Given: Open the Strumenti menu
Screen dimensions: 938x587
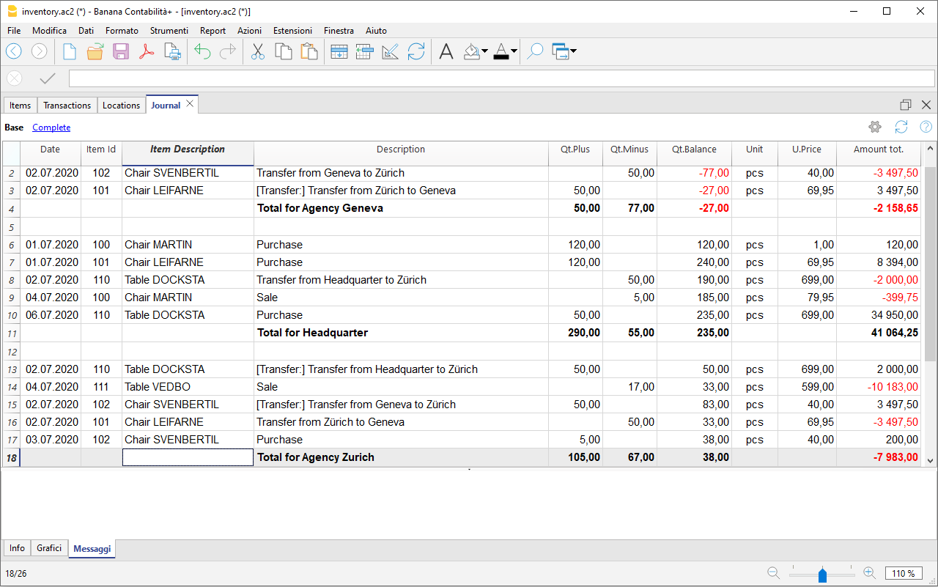Looking at the screenshot, I should click(169, 31).
